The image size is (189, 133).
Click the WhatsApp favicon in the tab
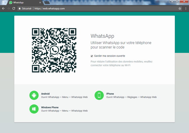11,3
